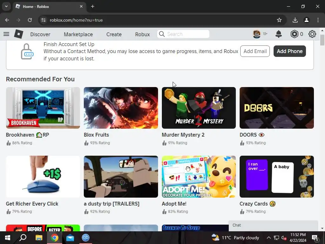This screenshot has width=325, height=244.
Task: Open the avatar profile icon
Action: pos(256,34)
